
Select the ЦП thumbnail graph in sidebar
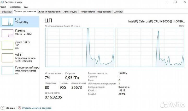7,22
